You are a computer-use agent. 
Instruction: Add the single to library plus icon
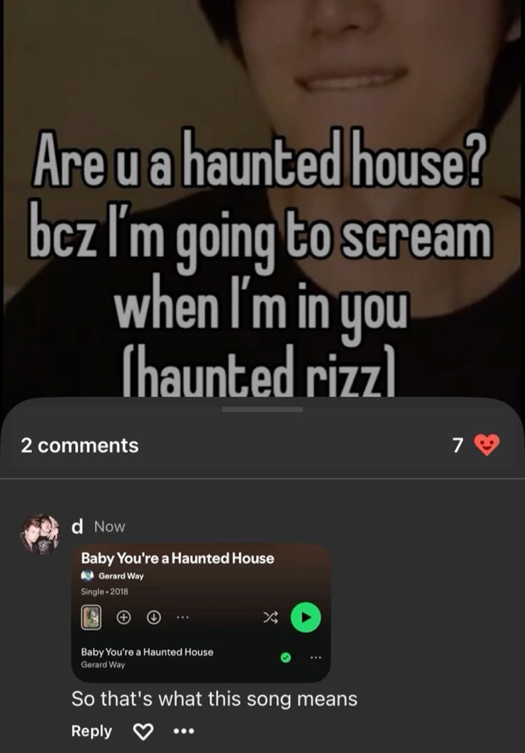(124, 617)
